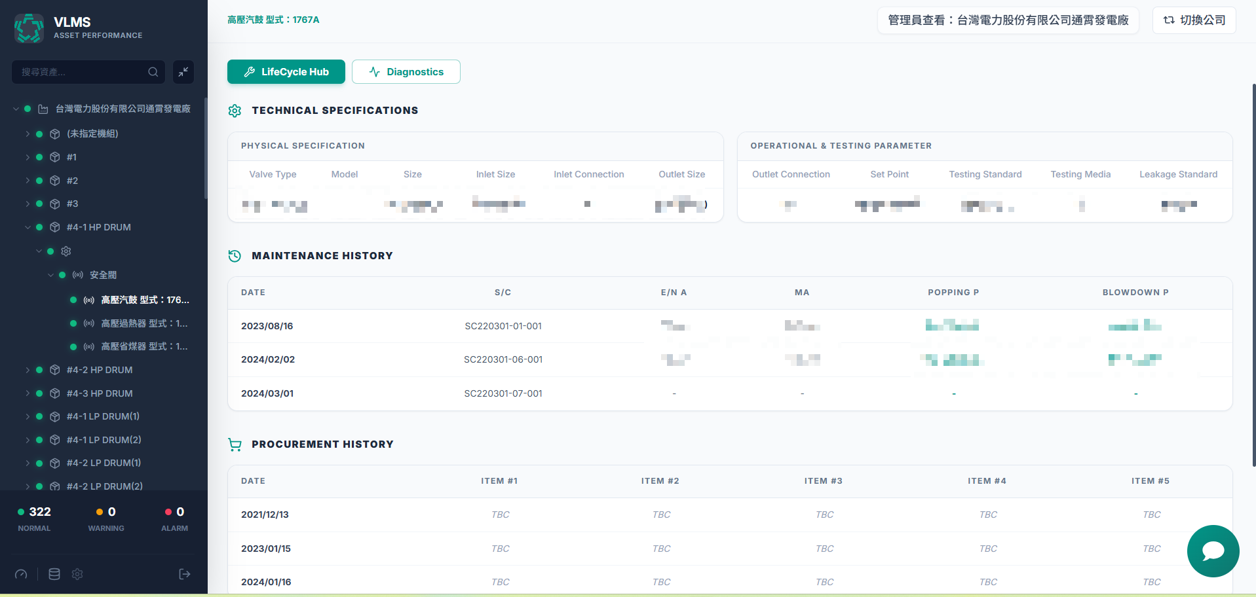Click the Procurement History cart icon
Viewport: 1256px width, 597px height.
235,444
